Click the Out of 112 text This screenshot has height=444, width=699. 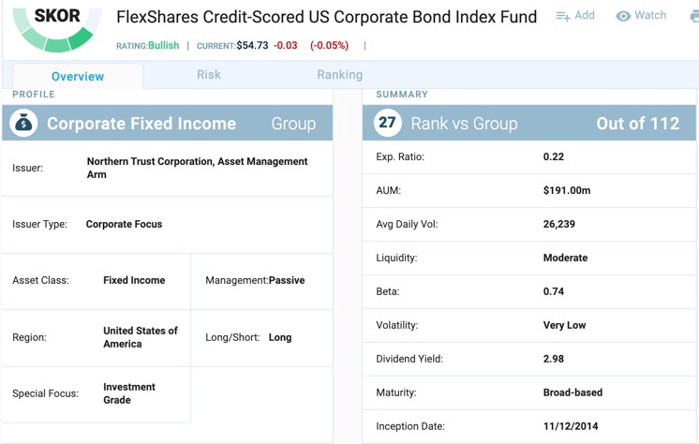(x=637, y=124)
